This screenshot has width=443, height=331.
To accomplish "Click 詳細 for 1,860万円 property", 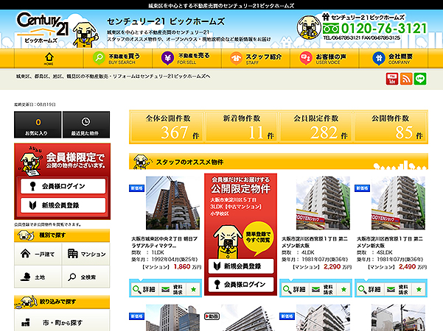I will [x=144, y=289].
